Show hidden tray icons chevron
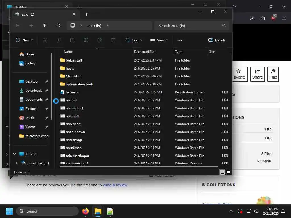The width and height of the screenshot is (291, 218). click(231, 211)
